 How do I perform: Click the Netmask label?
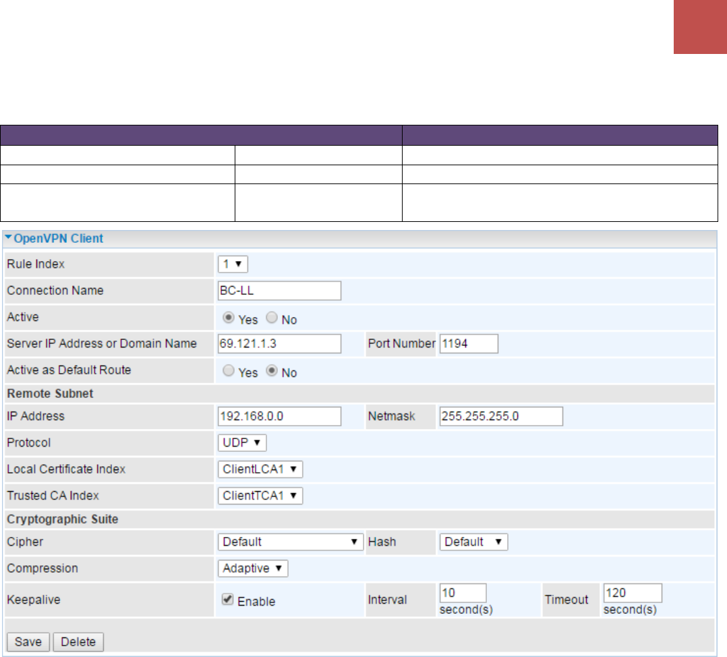391,416
